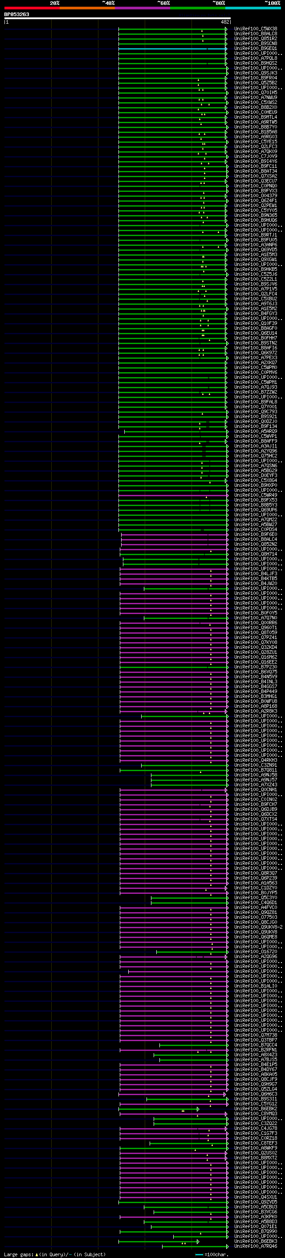The image size is (285, 1258).
Task: Open hit UniRef100_C5WX38
Action: click(255, 29)
